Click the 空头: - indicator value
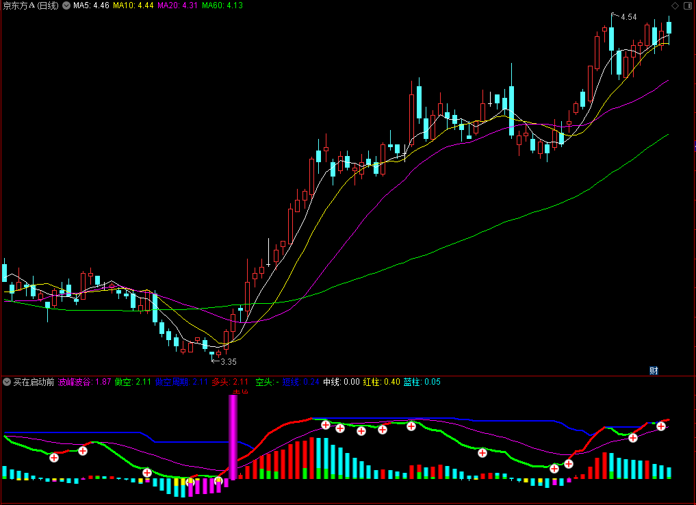The height and width of the screenshot is (505, 696). pyautogui.click(x=267, y=382)
